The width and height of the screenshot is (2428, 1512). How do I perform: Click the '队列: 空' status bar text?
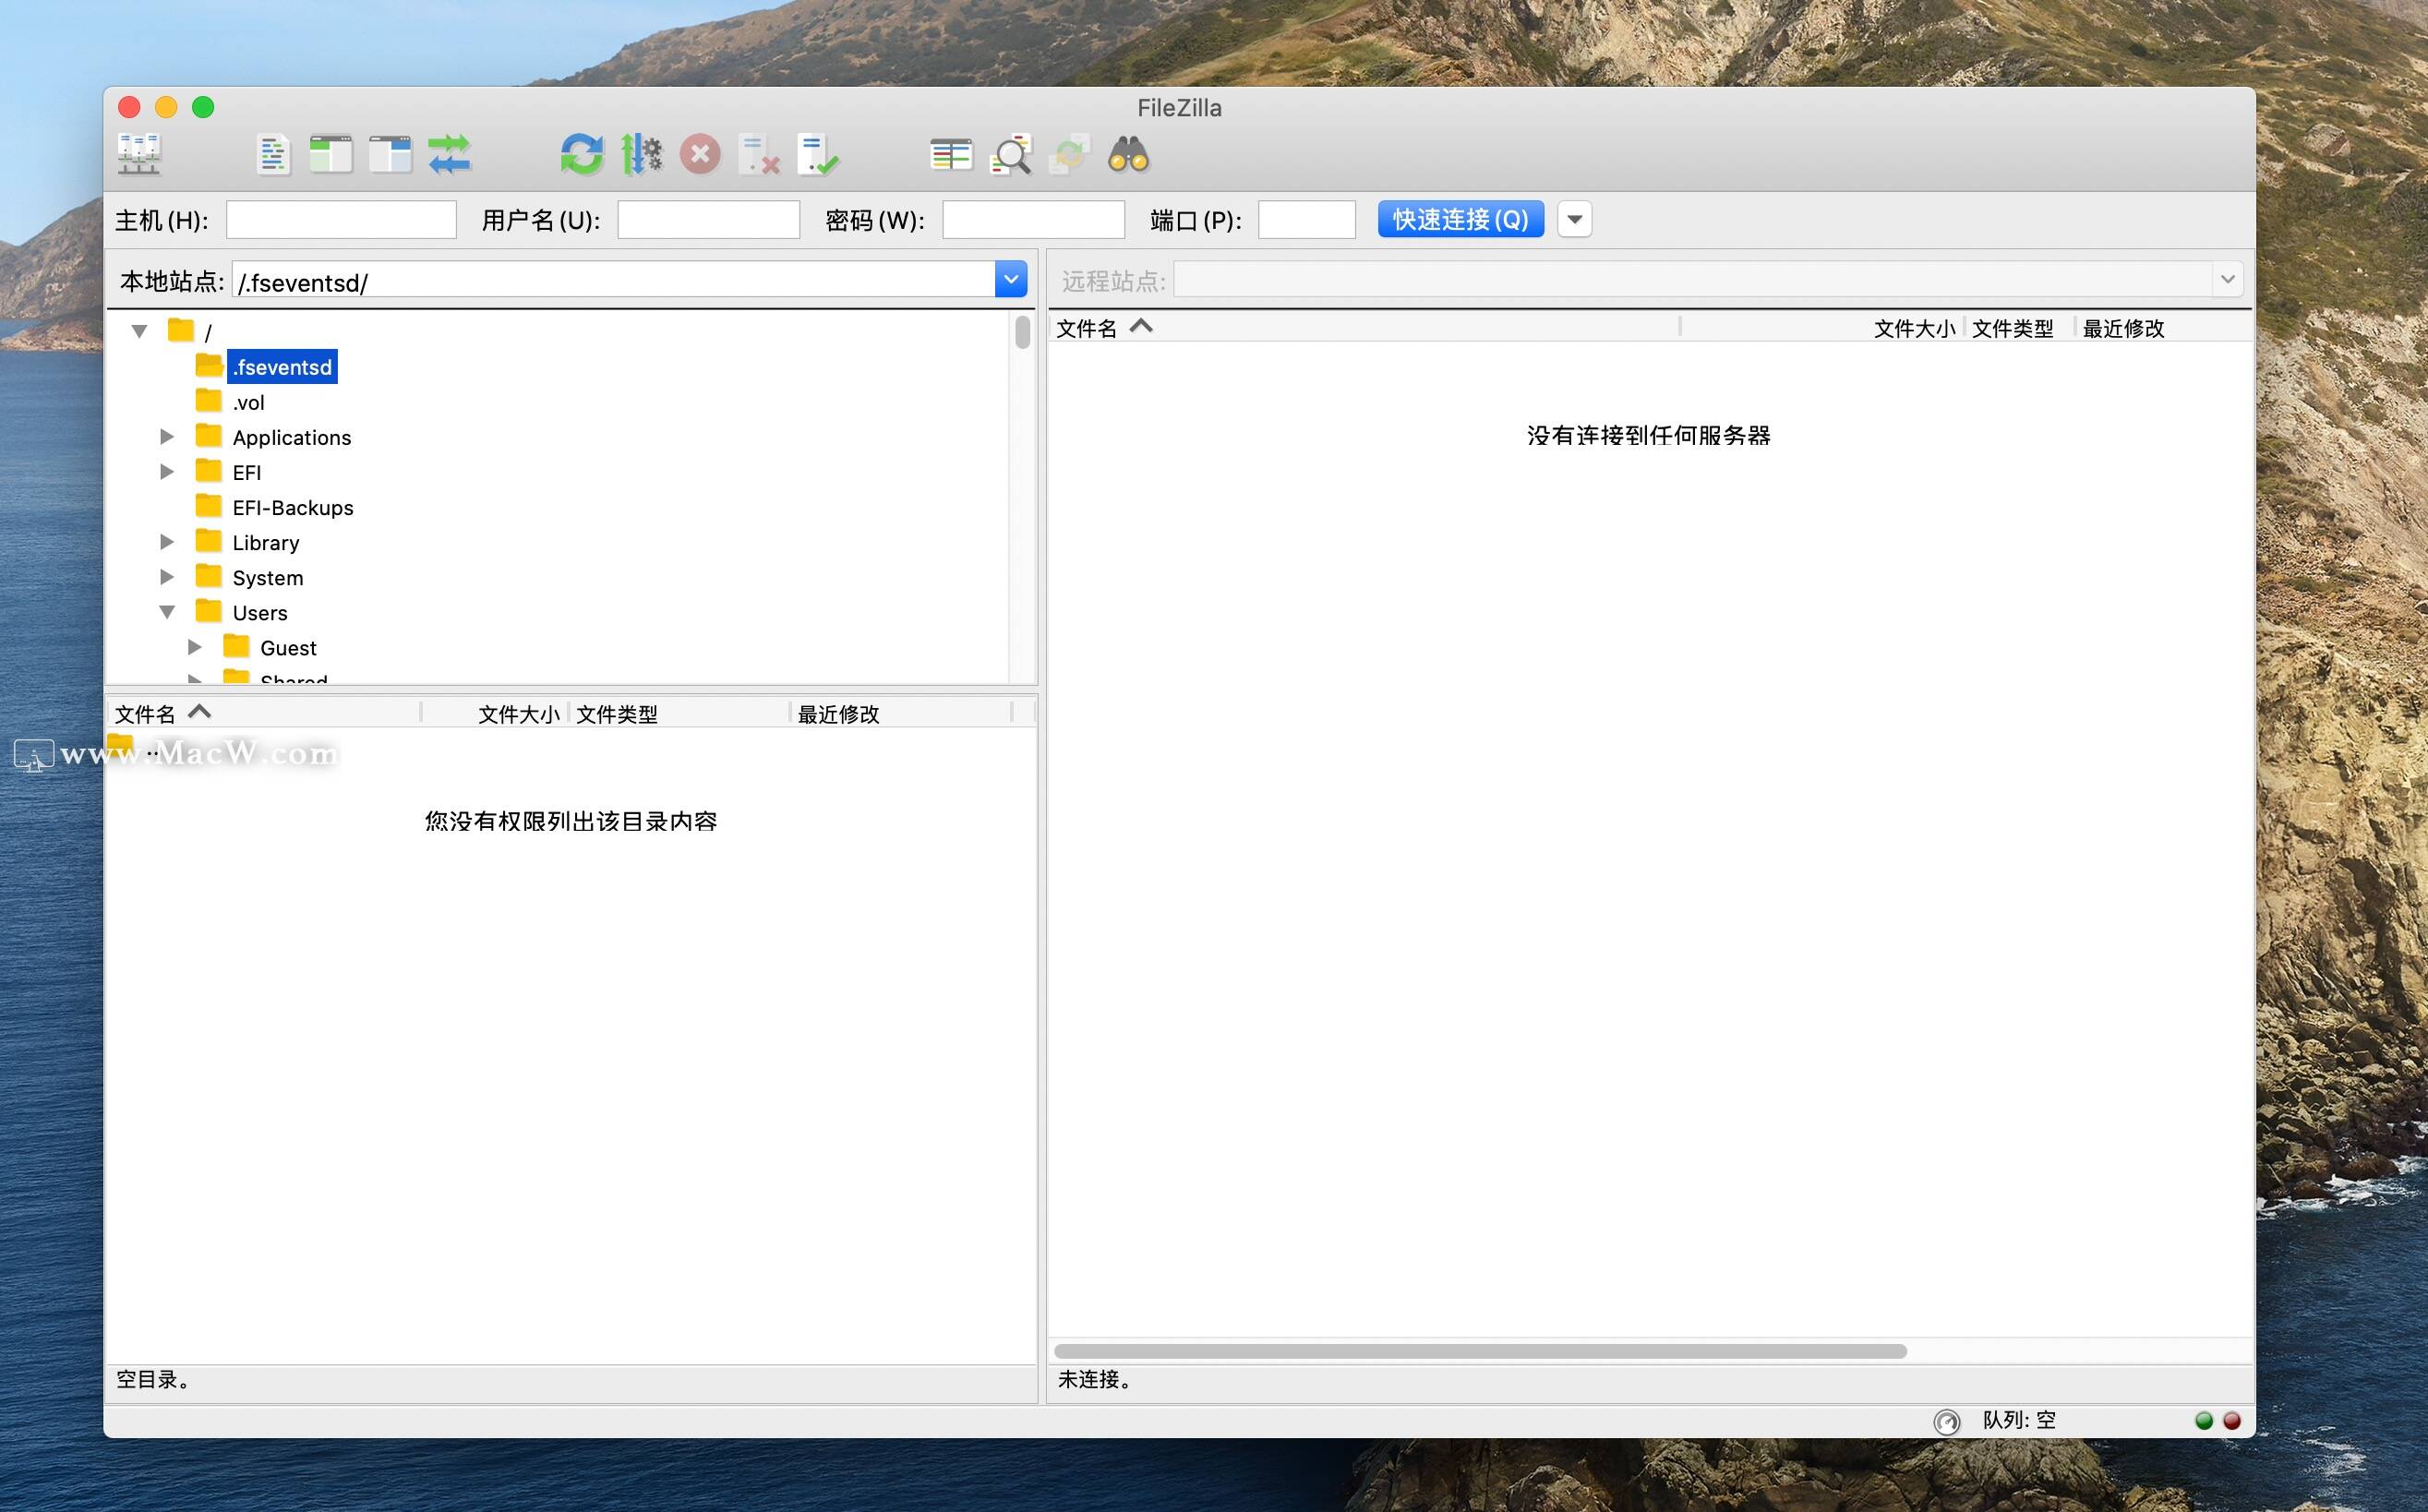pyautogui.click(x=2019, y=1420)
